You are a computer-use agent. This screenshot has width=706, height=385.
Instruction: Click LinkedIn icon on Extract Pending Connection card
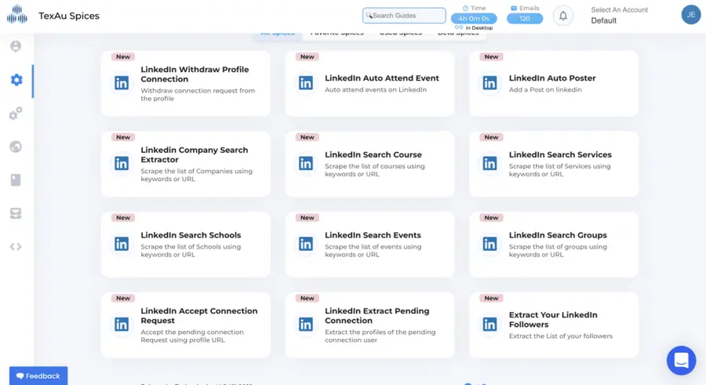tap(306, 325)
